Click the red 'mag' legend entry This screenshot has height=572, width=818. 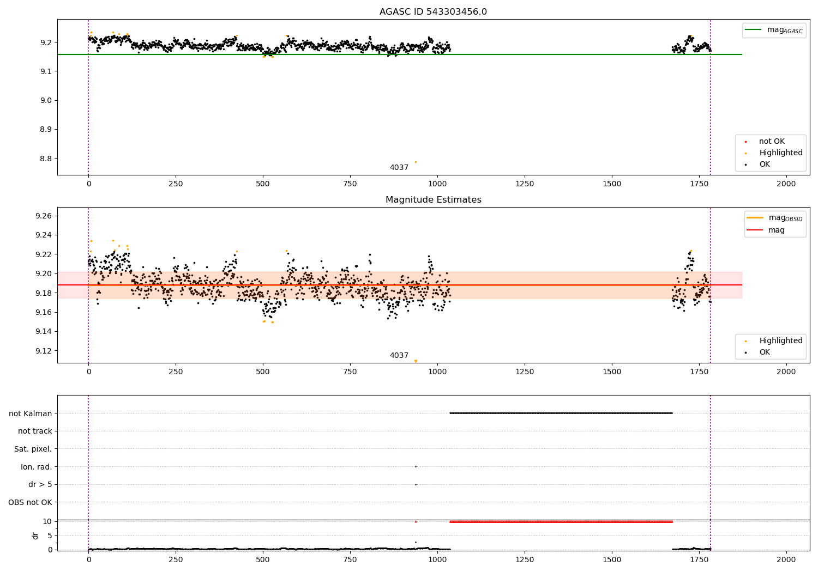click(766, 230)
